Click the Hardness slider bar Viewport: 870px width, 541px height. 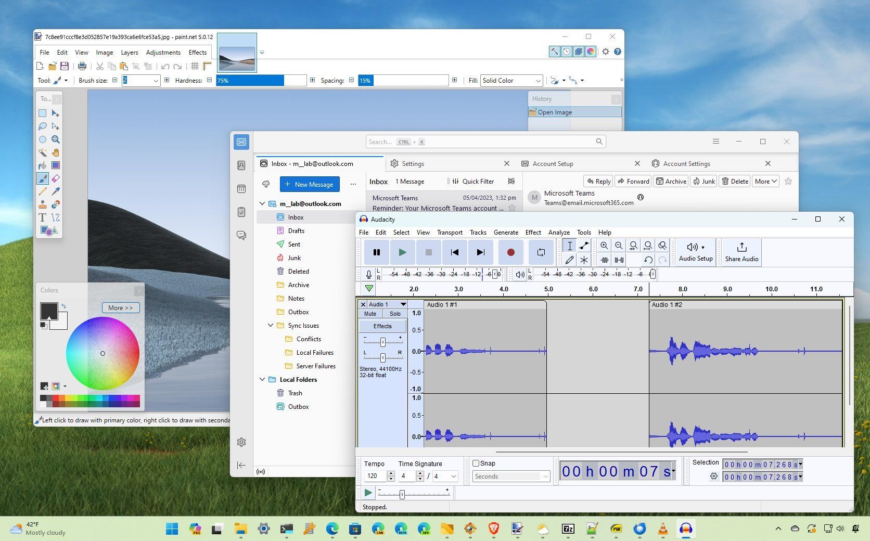click(261, 81)
